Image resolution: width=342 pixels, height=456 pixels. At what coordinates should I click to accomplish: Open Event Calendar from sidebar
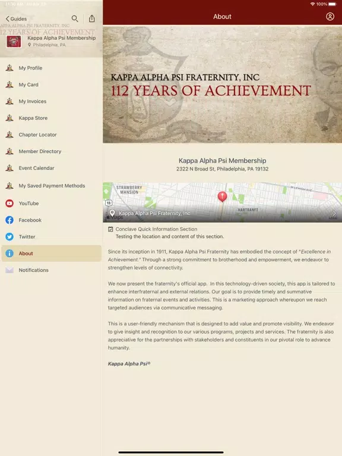coord(36,168)
